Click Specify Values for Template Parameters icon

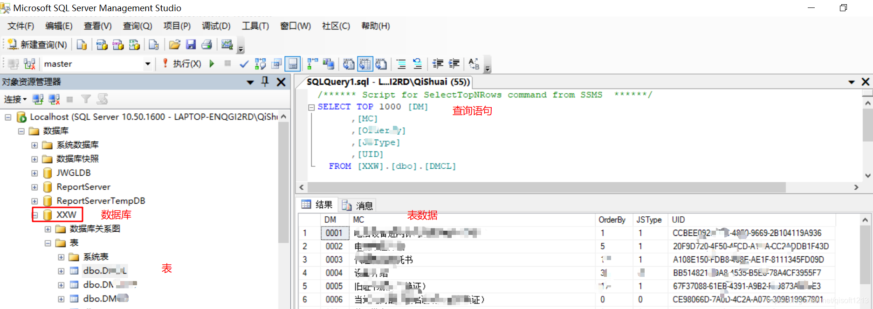click(474, 64)
